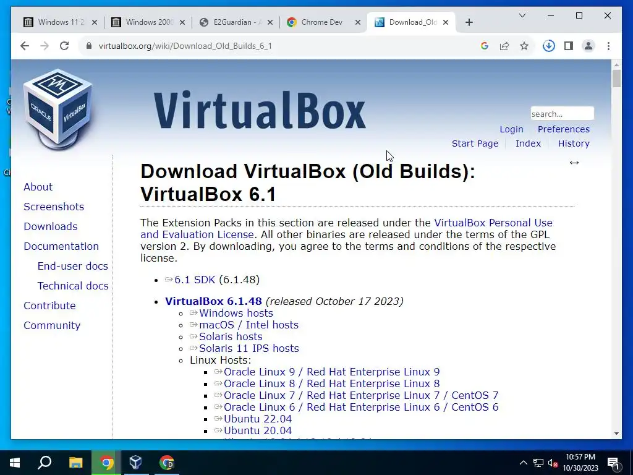Close the E2Guardian tab
The width and height of the screenshot is (633, 475).
point(270,22)
